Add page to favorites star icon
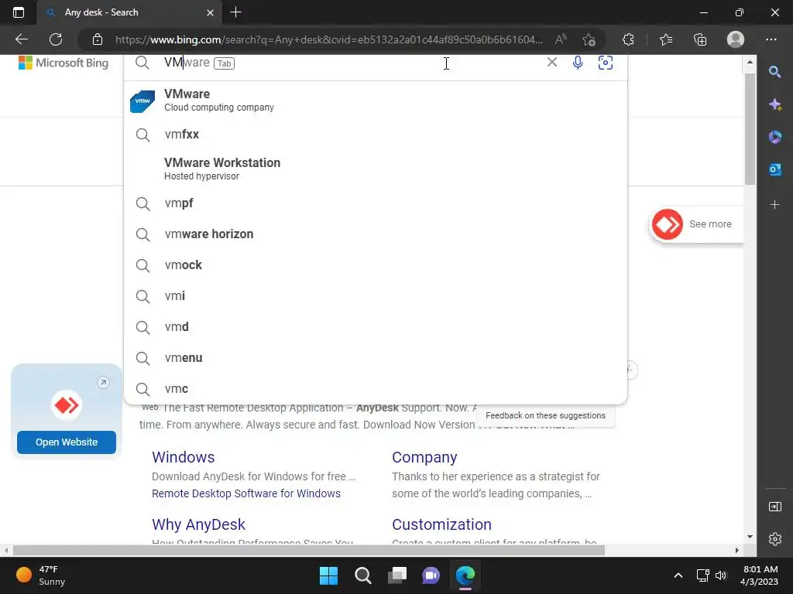The height and width of the screenshot is (594, 793). pyautogui.click(x=589, y=39)
